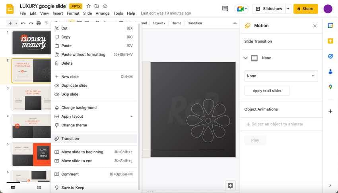Star the LUXURY google slide document

(x=89, y=6)
